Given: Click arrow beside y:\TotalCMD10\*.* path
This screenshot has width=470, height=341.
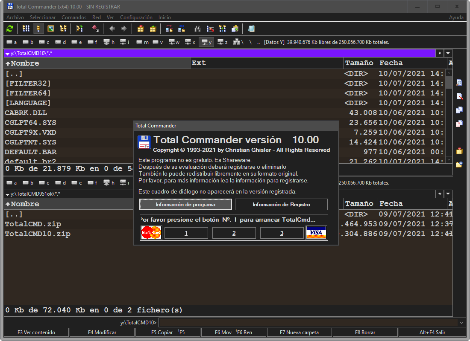Looking at the screenshot, I should click(x=8, y=54).
